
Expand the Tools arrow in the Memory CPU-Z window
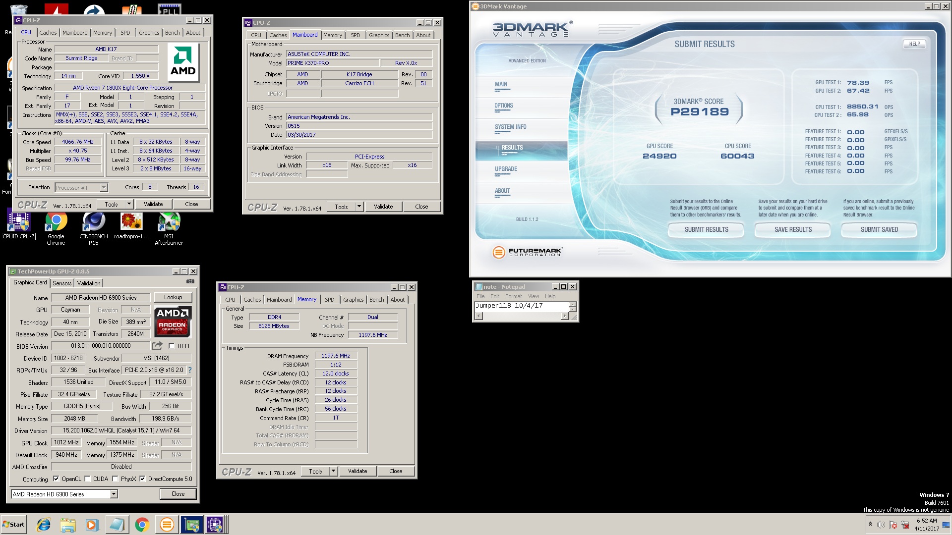coord(333,471)
